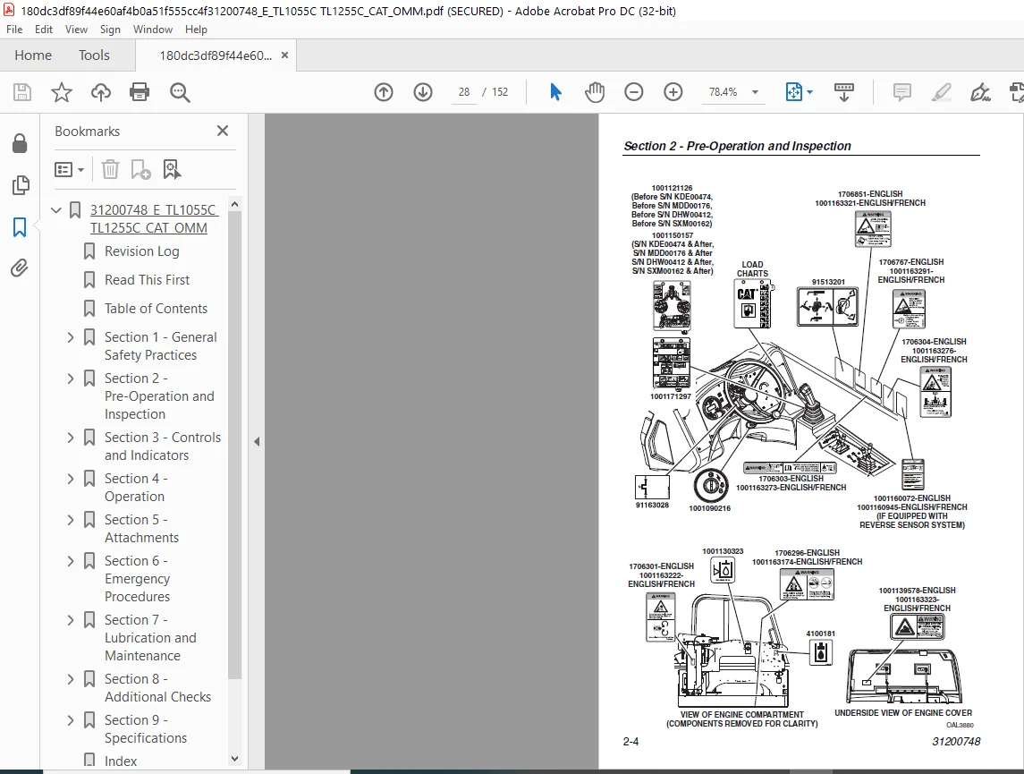Delete selected bookmark trash icon
This screenshot has width=1024, height=774.
click(110, 170)
